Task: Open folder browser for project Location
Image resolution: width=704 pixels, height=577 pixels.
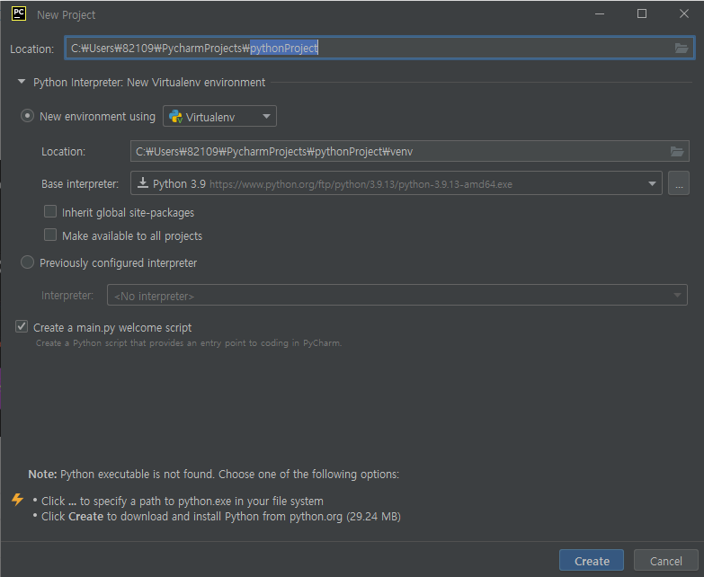Action: click(x=682, y=48)
